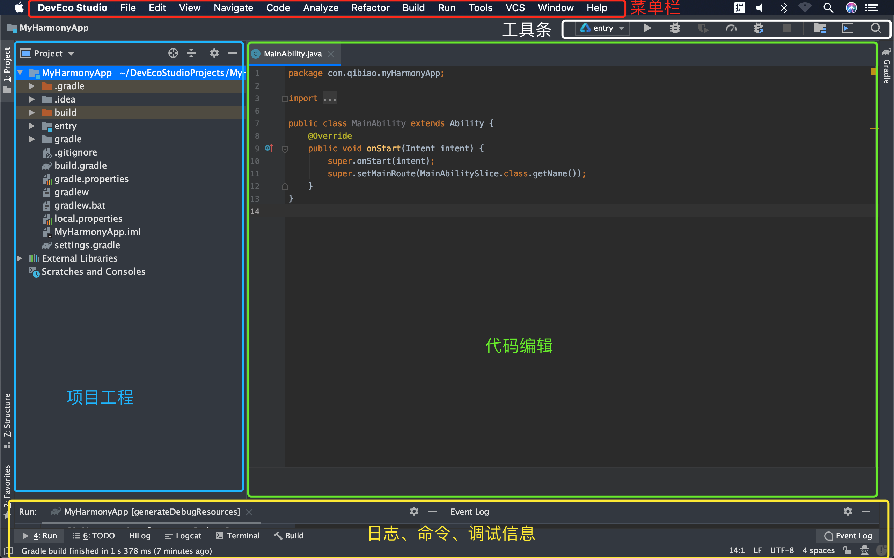Click the Search Everywhere magnifier in toolbar

point(875,28)
